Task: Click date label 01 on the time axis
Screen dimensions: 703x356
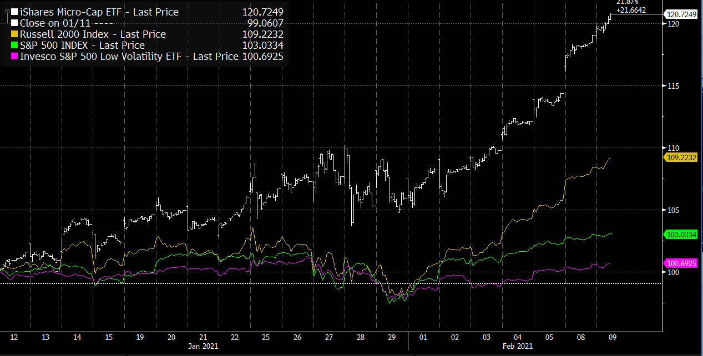Action: pyautogui.click(x=423, y=337)
